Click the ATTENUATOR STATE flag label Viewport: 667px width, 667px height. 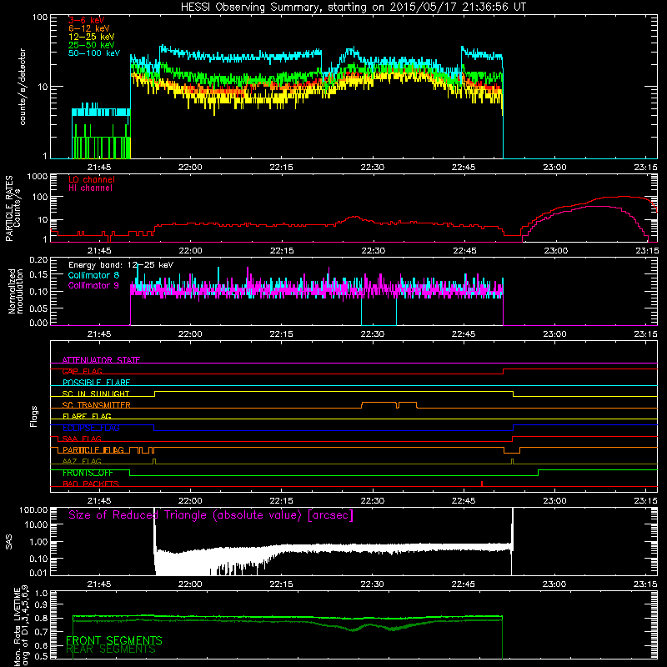[101, 360]
